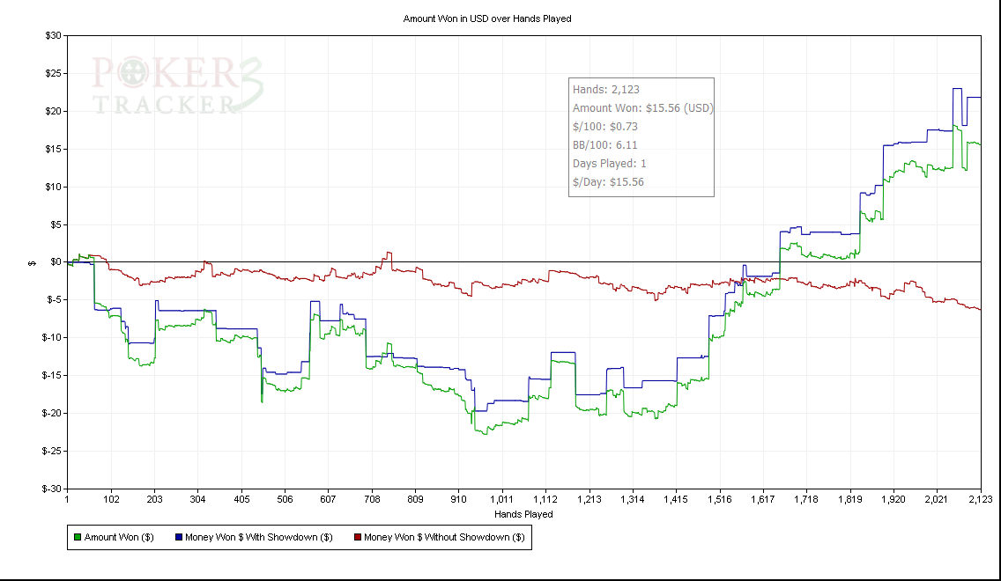Select 'Money Won $ Without Showdown ($)' legend label
The height and width of the screenshot is (581, 1001).
pos(444,538)
